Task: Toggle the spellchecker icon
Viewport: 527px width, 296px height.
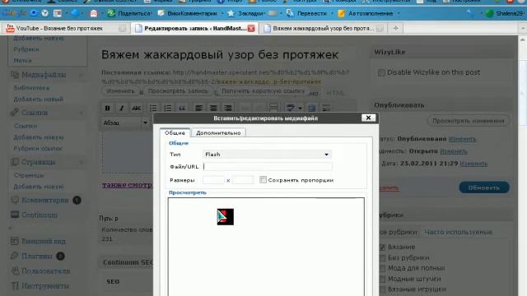Action: 291,108
